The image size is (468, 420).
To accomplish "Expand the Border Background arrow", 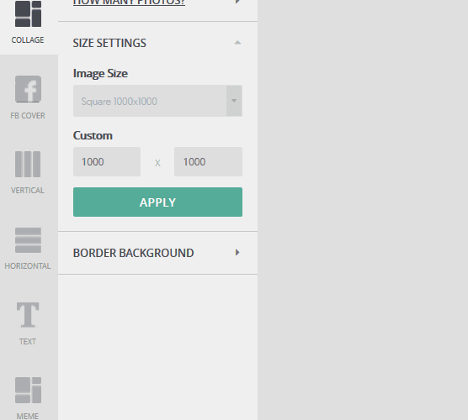I will [237, 253].
